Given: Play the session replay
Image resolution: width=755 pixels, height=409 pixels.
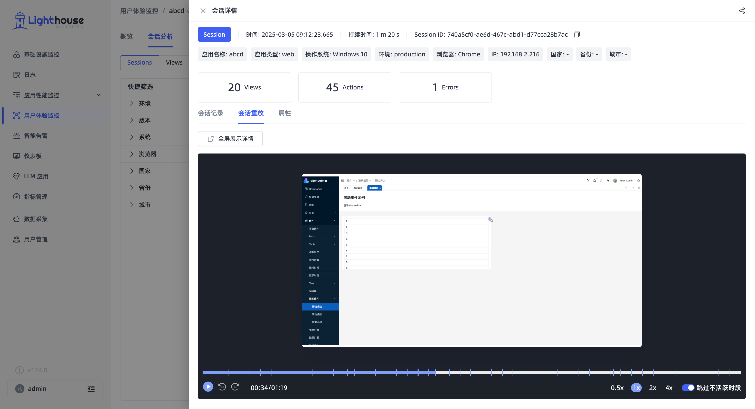Looking at the screenshot, I should [208, 387].
